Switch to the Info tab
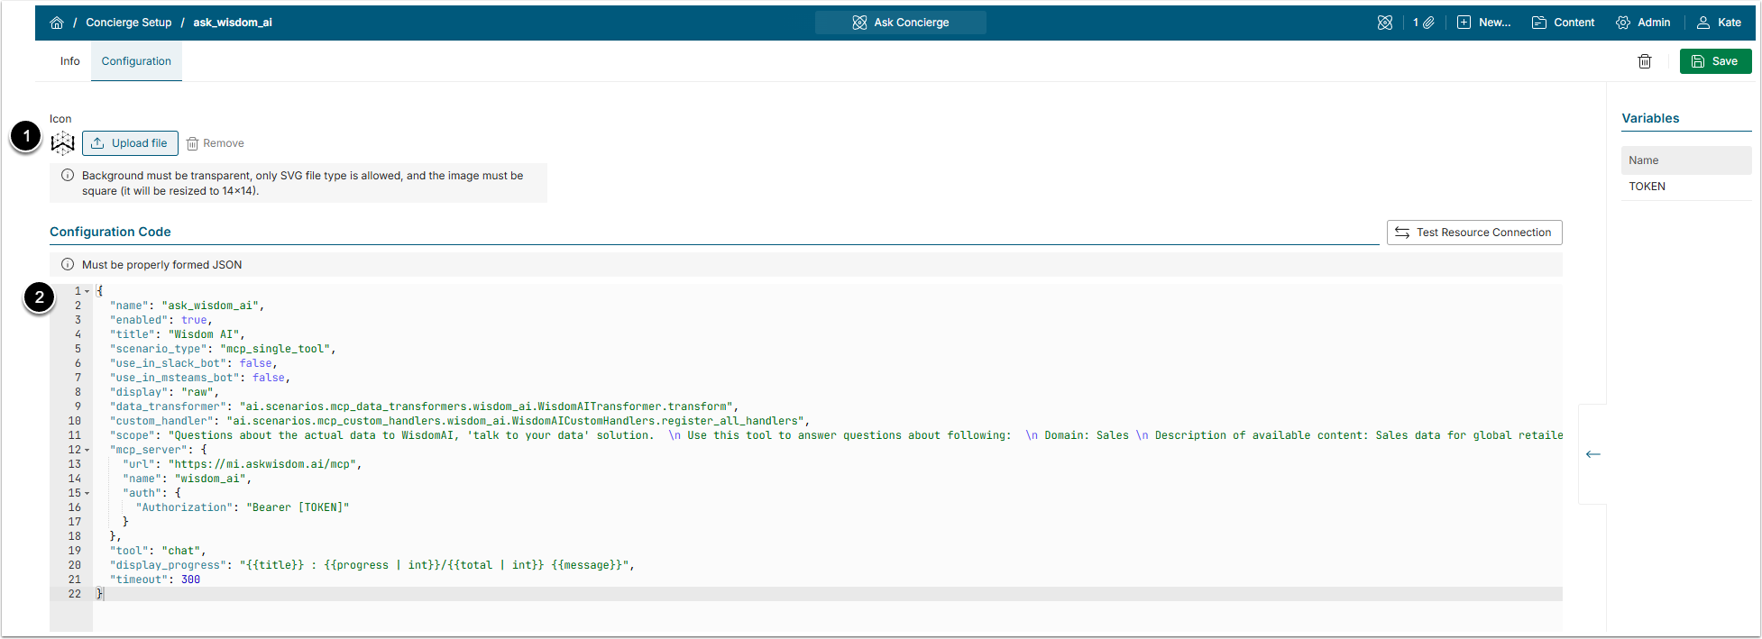The image size is (1762, 639). click(70, 61)
